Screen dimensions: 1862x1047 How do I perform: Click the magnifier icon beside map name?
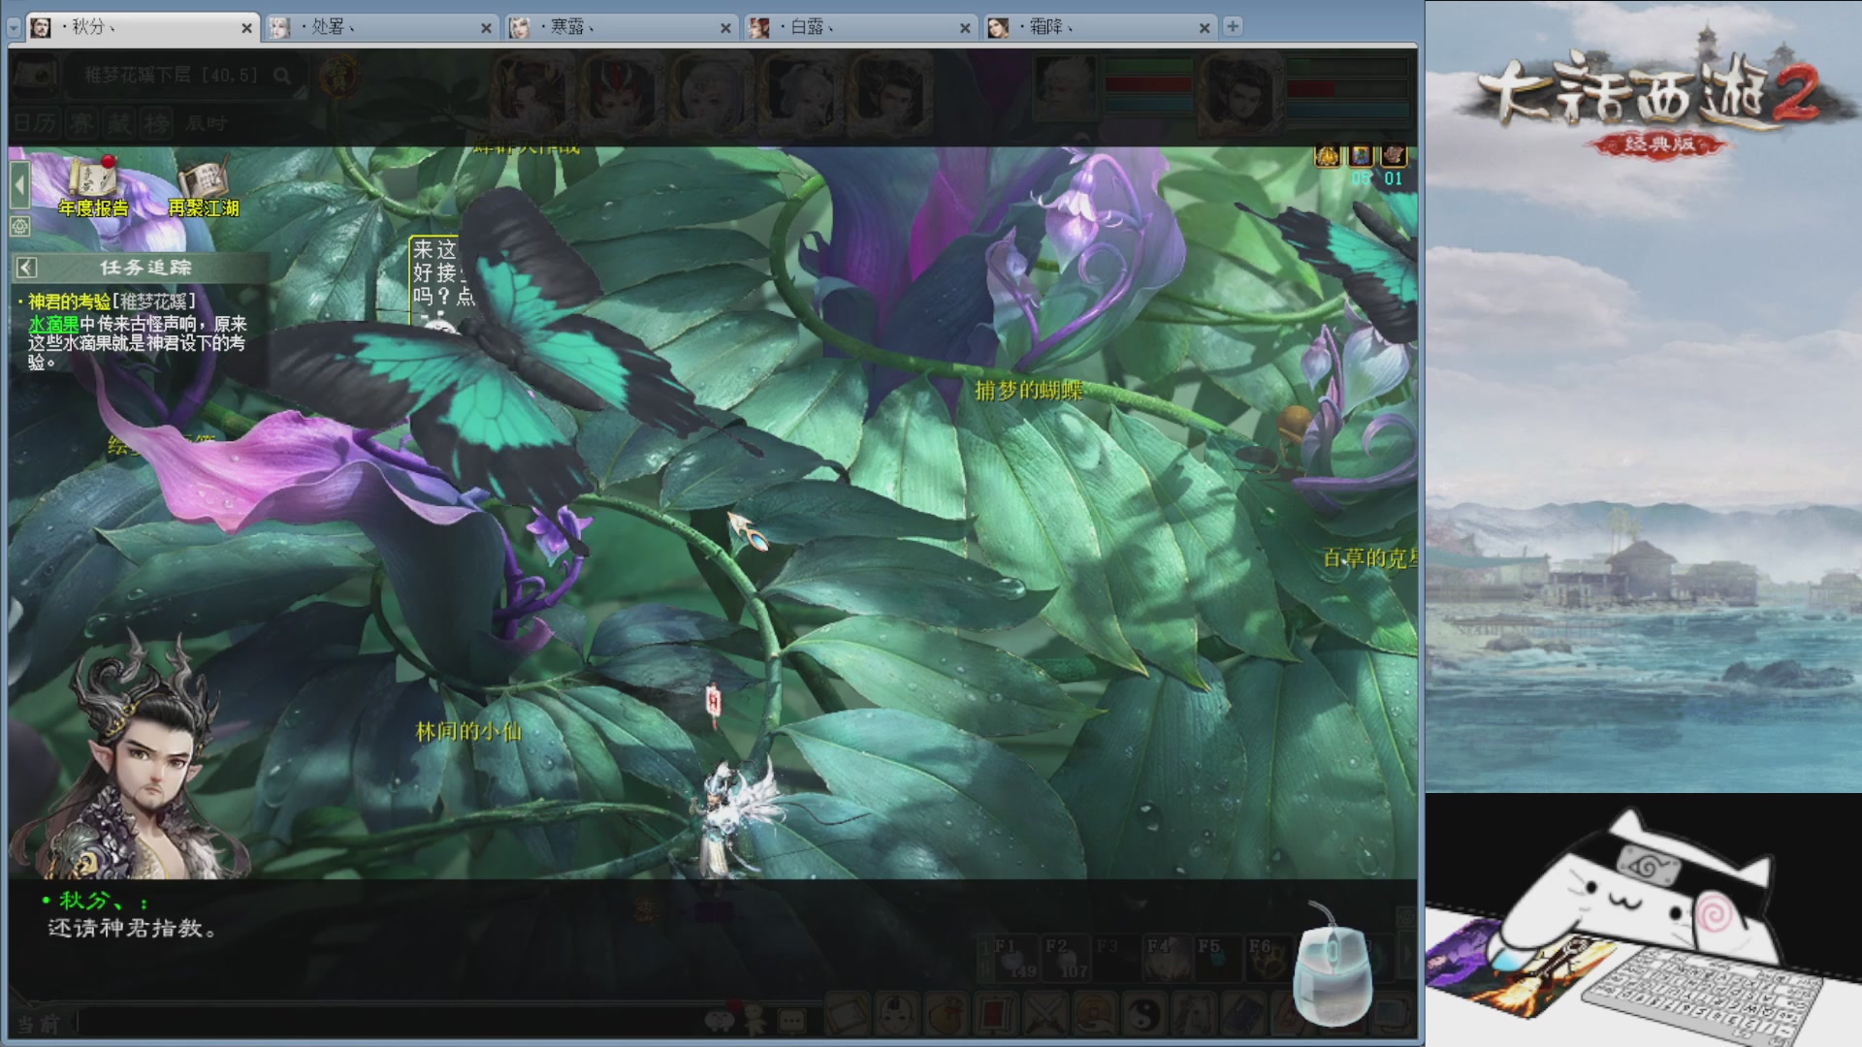[x=282, y=76]
